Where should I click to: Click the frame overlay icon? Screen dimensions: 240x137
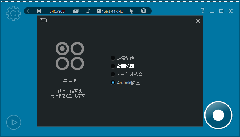76,11
